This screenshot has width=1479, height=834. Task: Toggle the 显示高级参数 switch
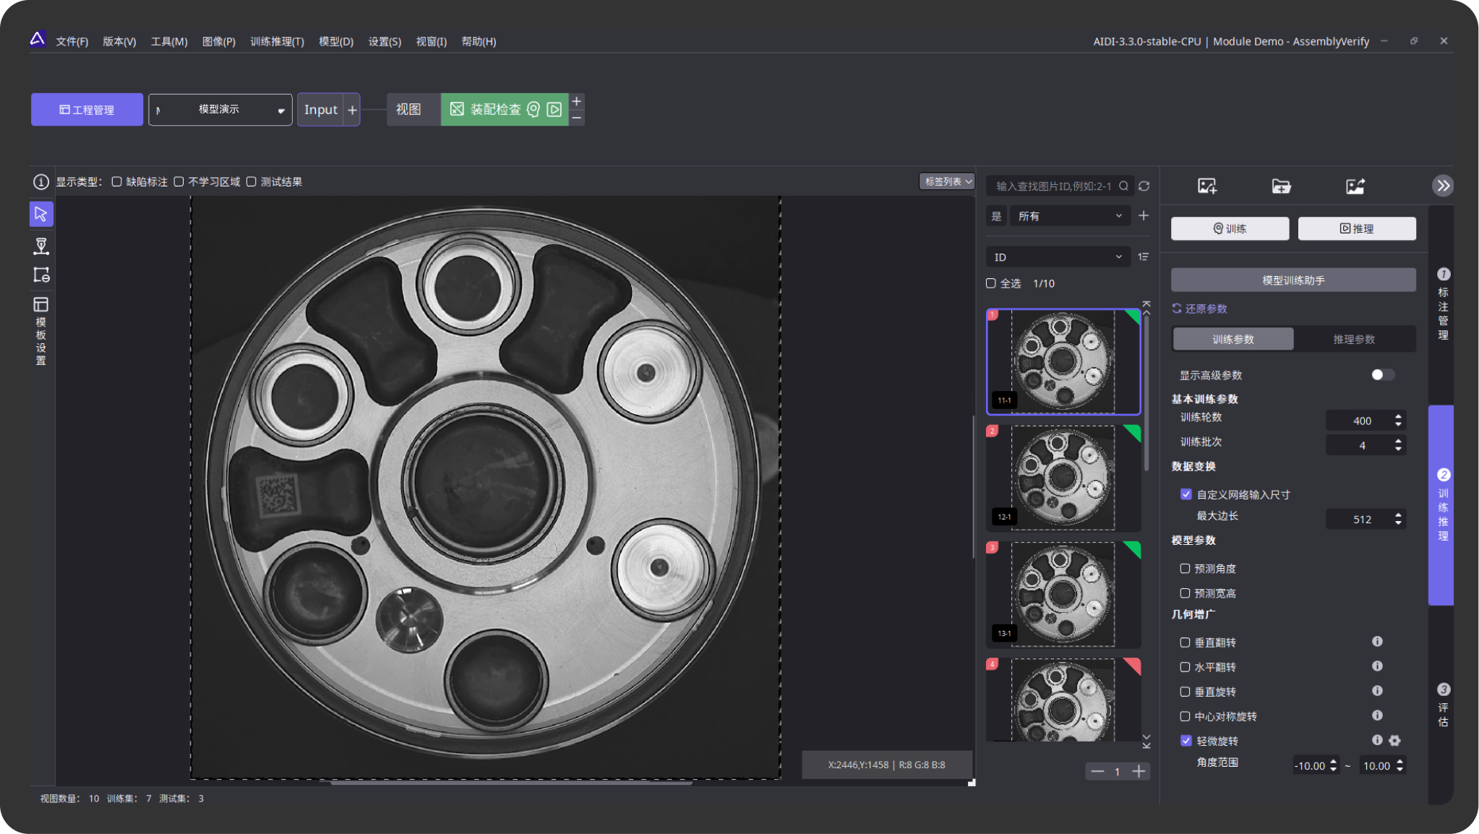tap(1382, 374)
